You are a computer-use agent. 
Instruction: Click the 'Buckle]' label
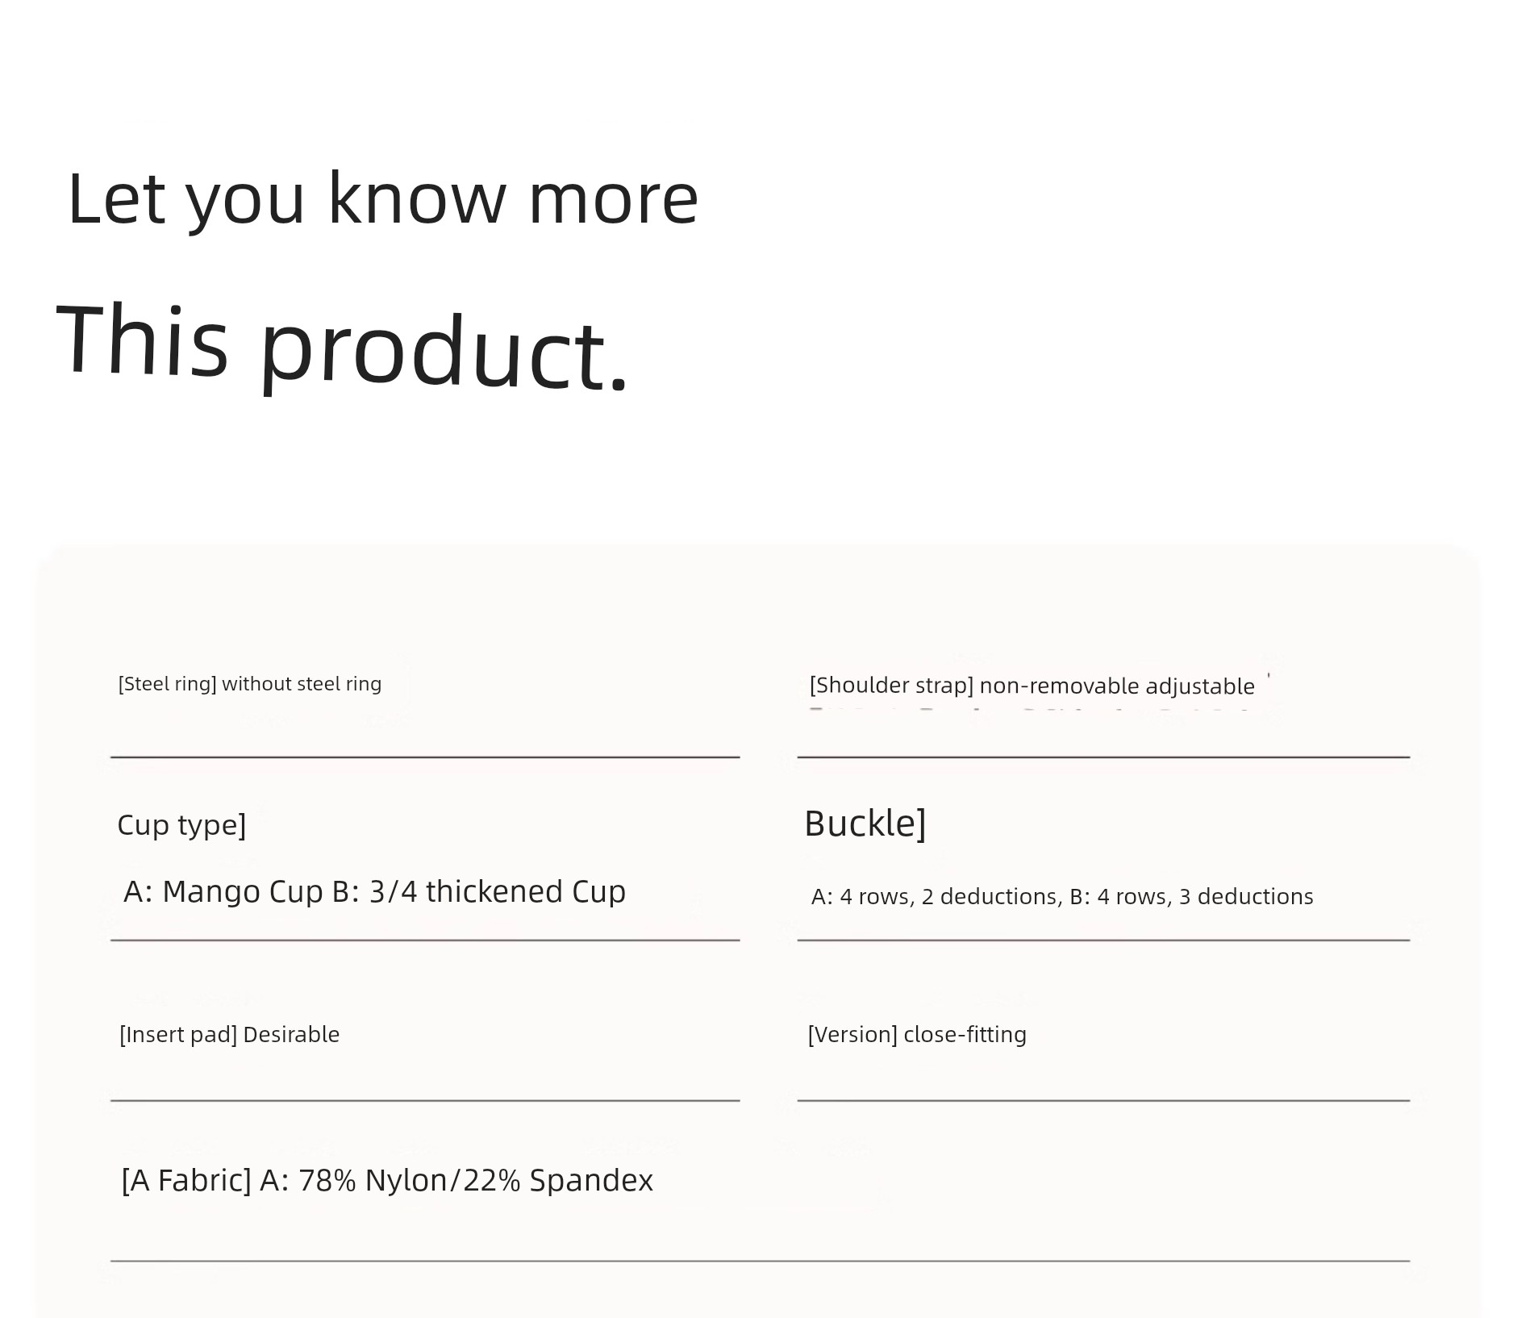pyautogui.click(x=865, y=824)
